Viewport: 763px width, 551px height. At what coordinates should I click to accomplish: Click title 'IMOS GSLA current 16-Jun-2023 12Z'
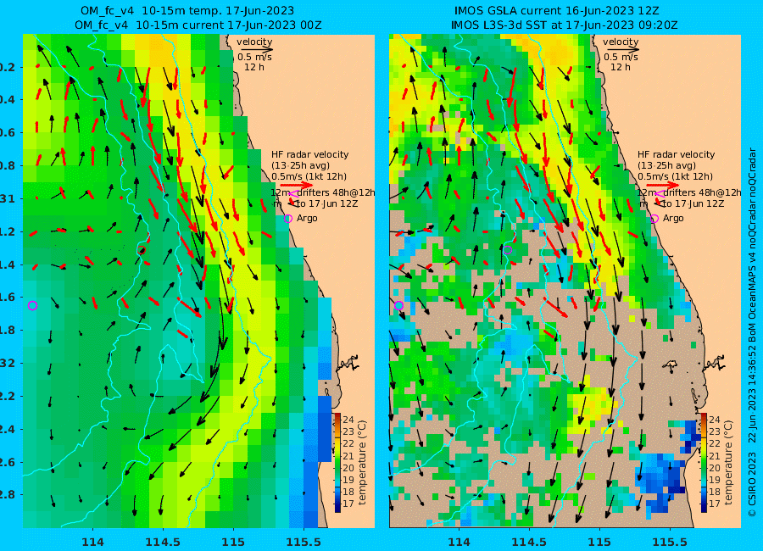[x=557, y=11]
